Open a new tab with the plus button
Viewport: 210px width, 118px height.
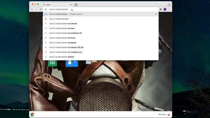[x=76, y=5]
